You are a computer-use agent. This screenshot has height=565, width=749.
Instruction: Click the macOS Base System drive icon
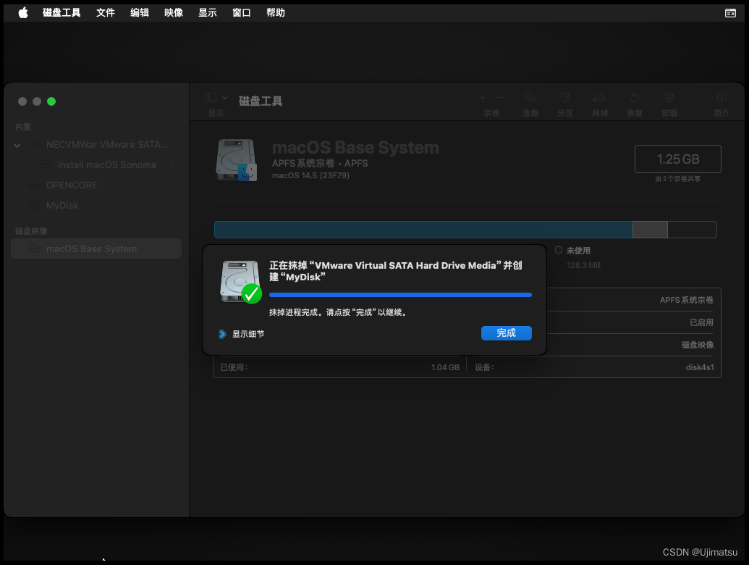237,159
